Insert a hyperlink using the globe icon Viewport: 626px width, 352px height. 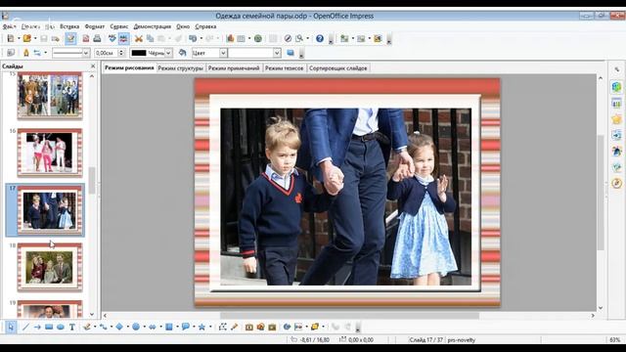(258, 39)
